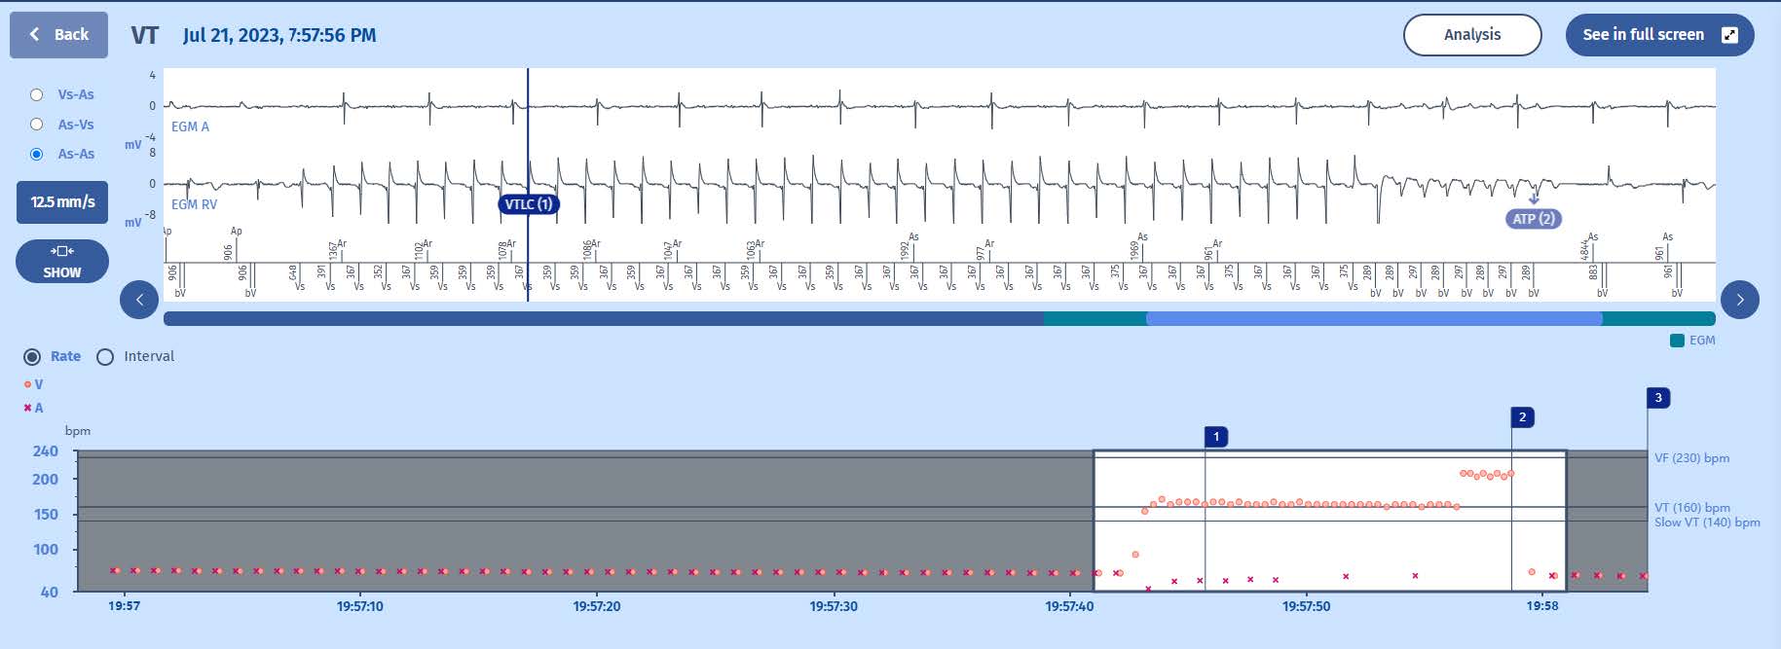Click the EGM legend color swatch
This screenshot has width=1781, height=649.
[x=1677, y=341]
